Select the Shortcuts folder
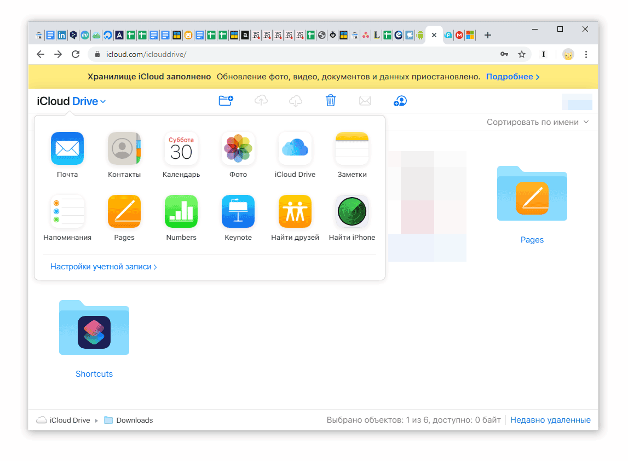 coord(94,327)
